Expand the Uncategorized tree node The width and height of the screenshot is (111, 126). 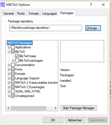click(9, 96)
